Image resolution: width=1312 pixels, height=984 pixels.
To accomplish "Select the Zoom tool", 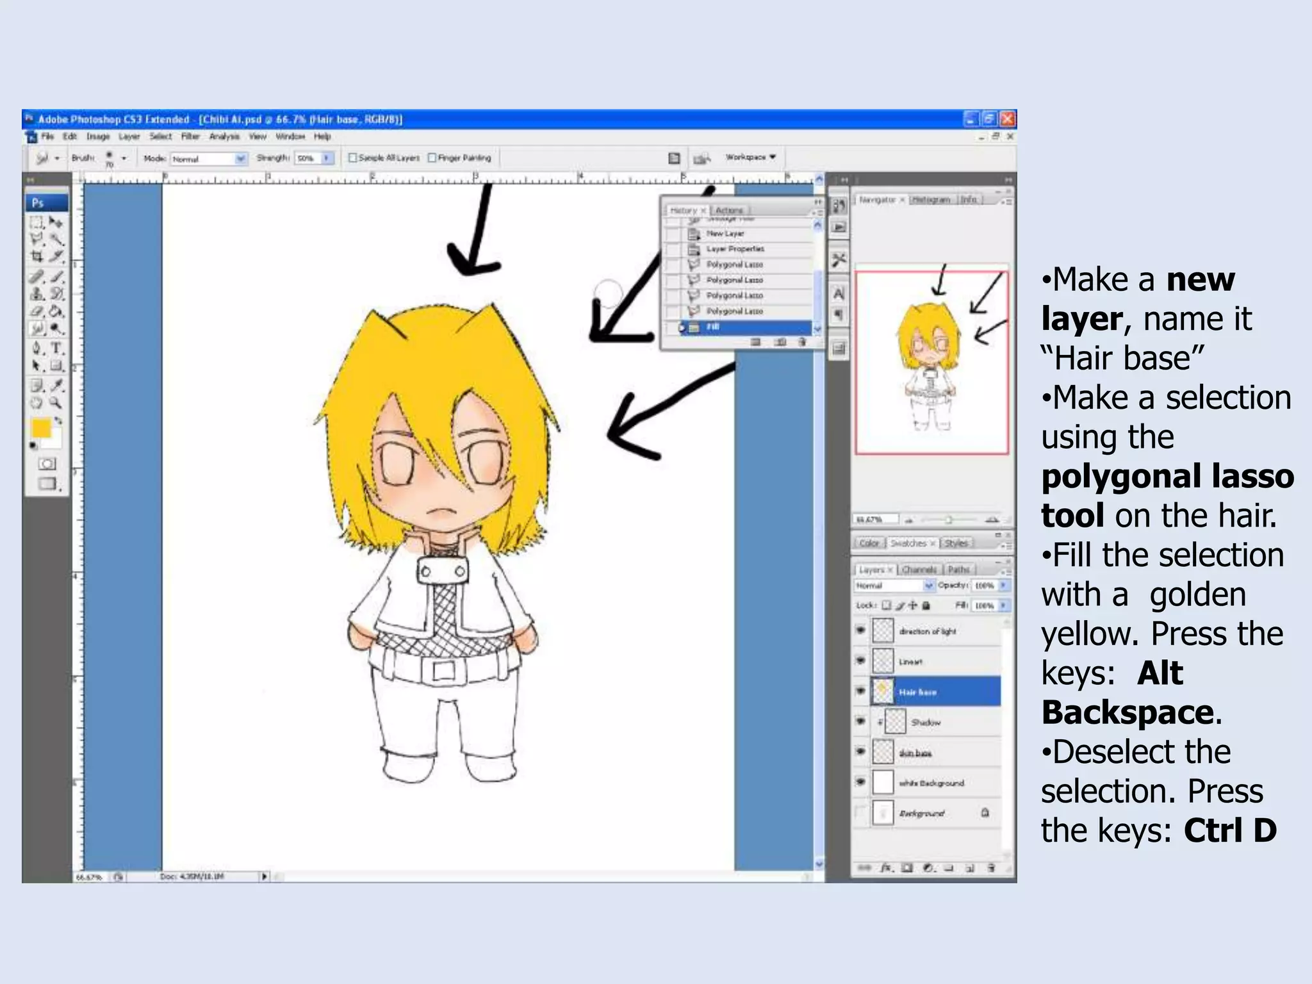I will [56, 402].
